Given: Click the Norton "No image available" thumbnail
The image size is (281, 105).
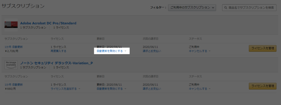Looking at the screenshot, I should [x=11, y=65].
